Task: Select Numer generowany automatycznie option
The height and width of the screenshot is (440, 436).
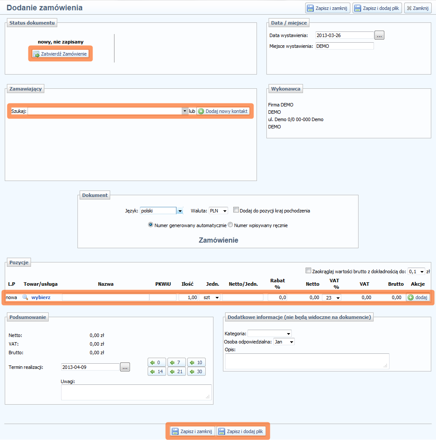Action: point(150,225)
